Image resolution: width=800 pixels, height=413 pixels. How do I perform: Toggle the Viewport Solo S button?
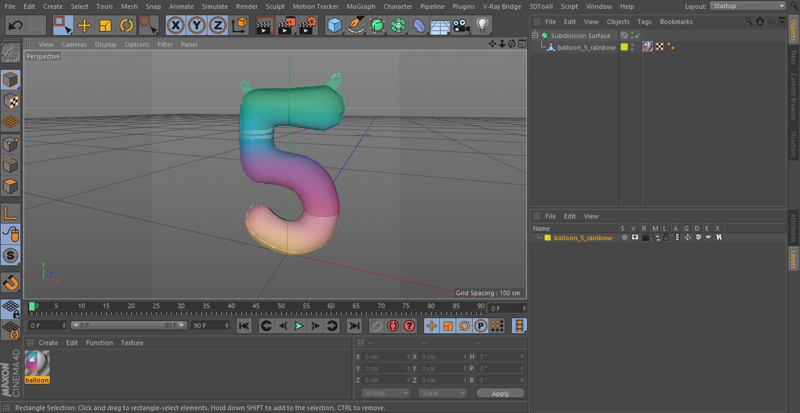11,255
